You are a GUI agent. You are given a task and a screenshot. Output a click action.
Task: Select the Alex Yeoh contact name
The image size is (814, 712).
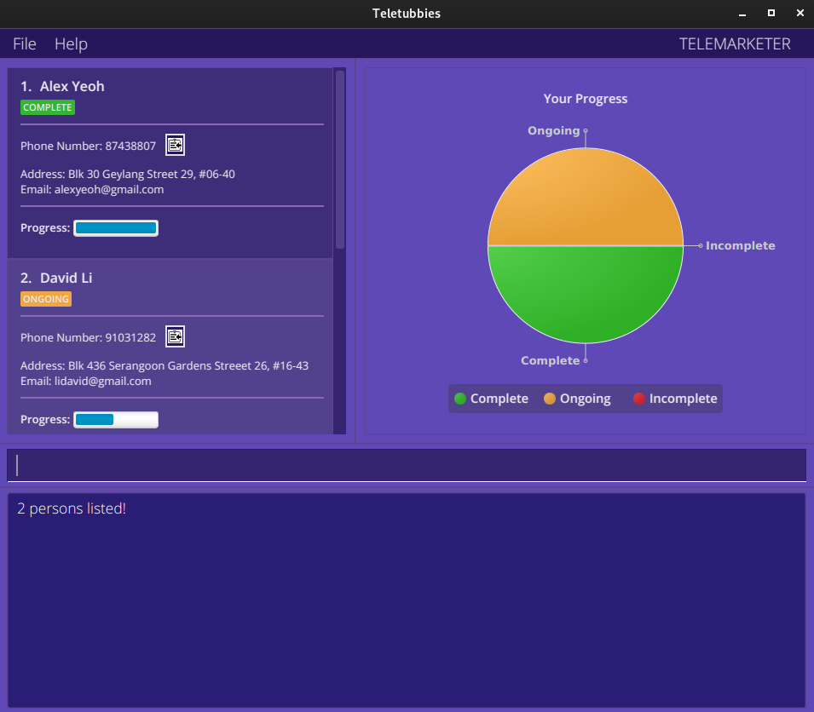point(72,86)
